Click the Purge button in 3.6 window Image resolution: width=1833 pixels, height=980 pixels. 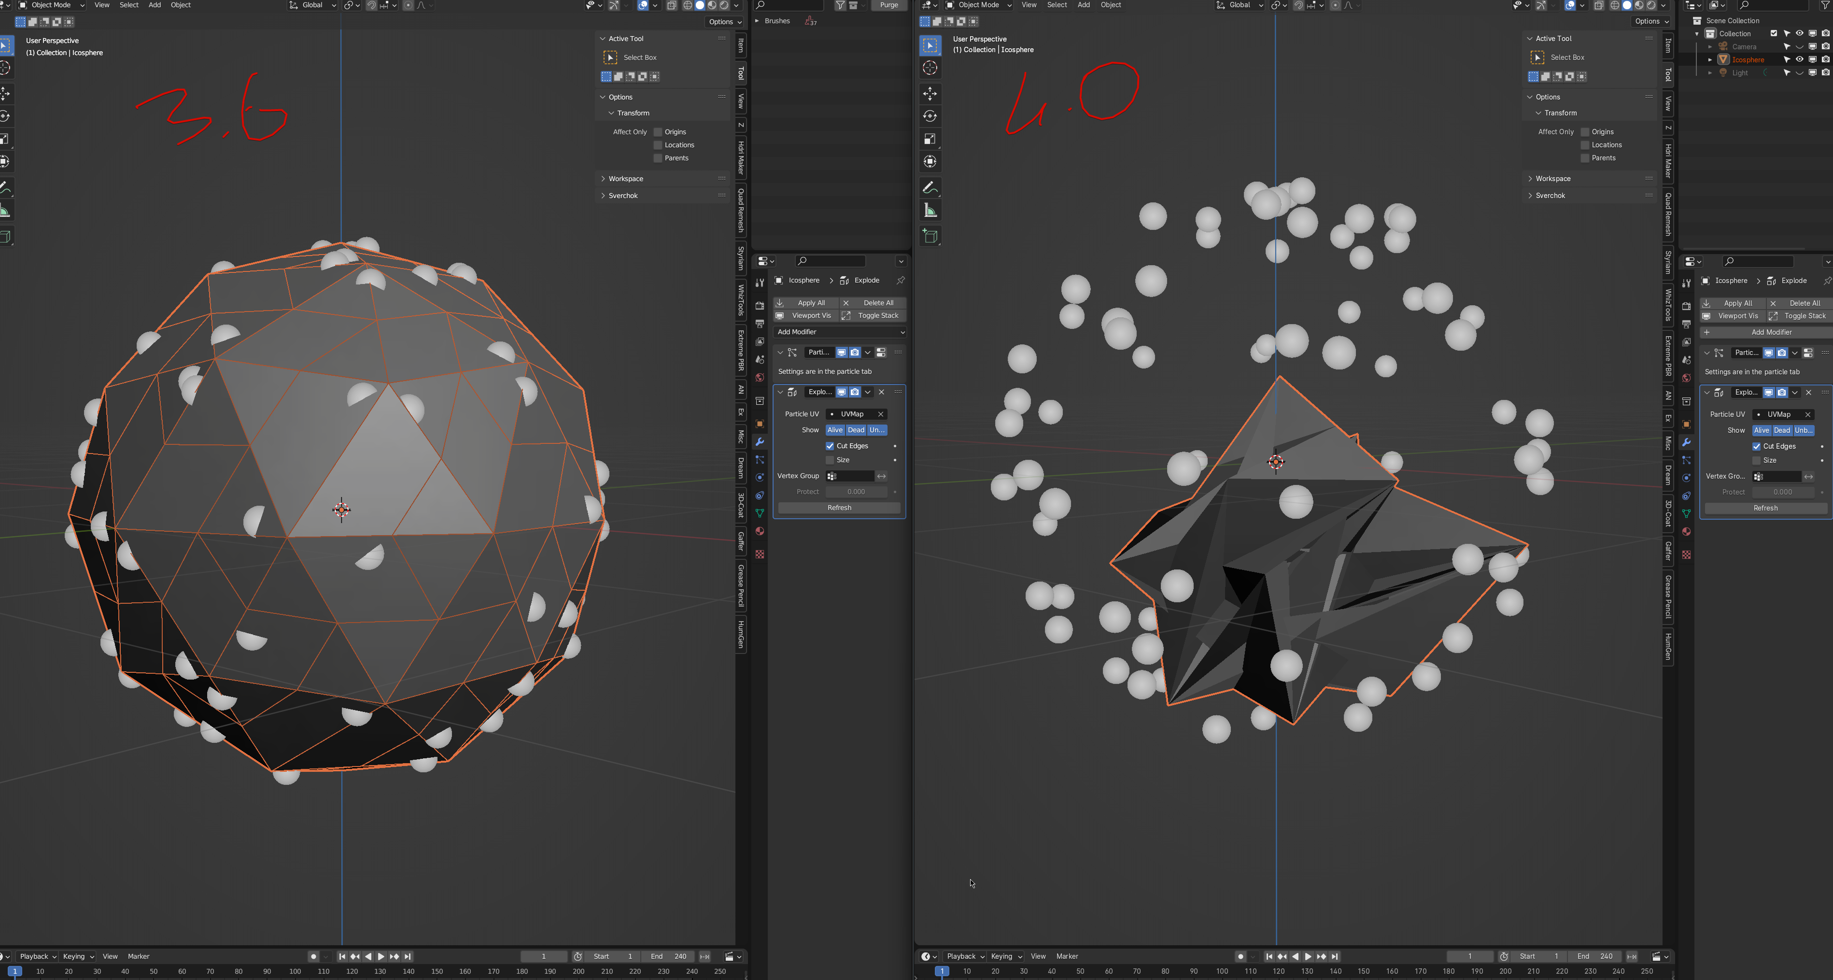coord(889,5)
